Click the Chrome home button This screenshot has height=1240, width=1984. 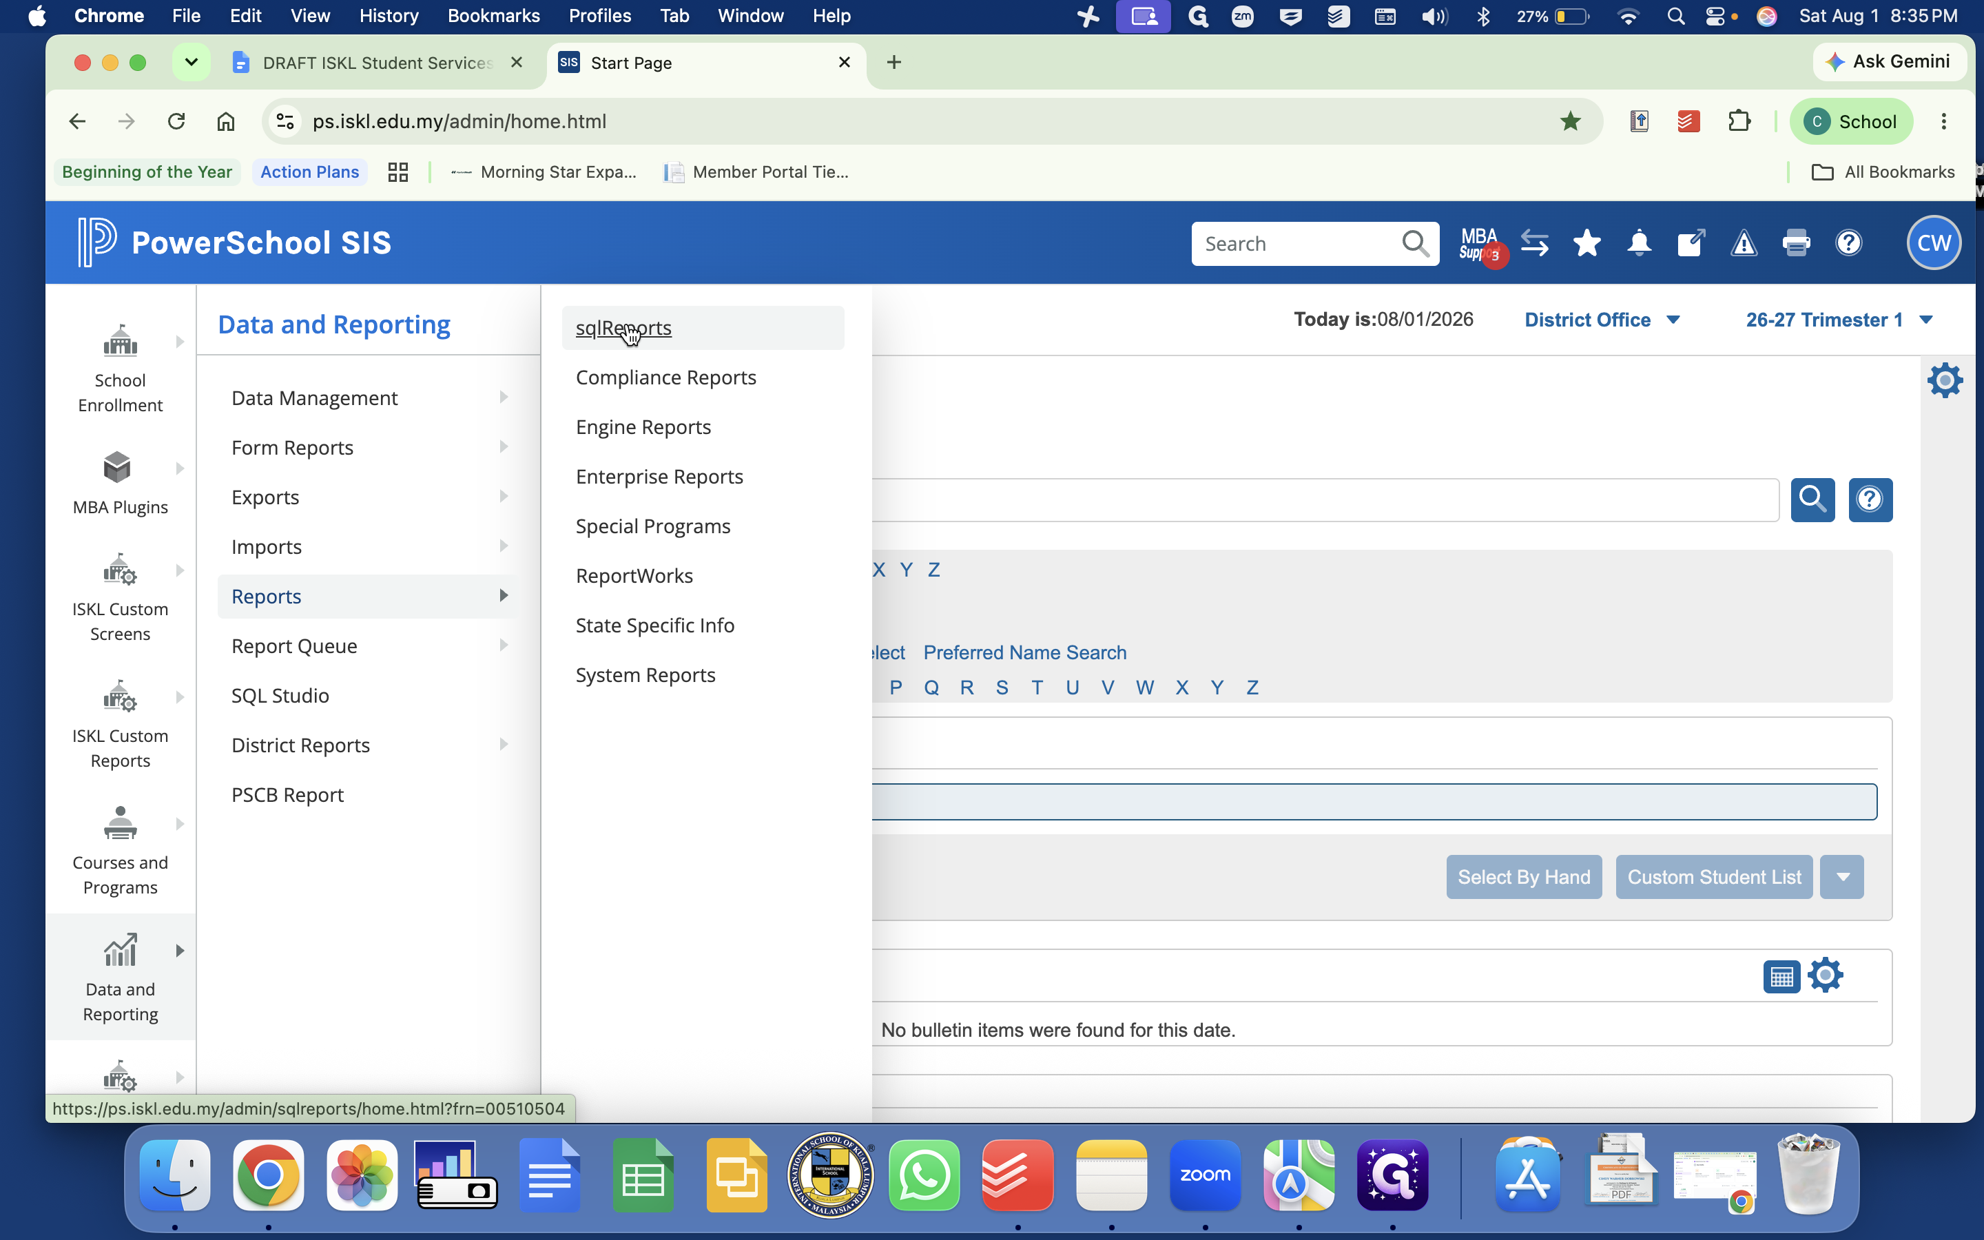click(226, 121)
